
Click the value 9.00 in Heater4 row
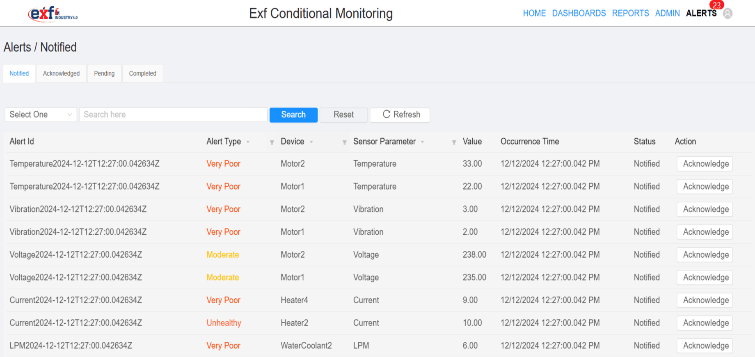coord(470,300)
